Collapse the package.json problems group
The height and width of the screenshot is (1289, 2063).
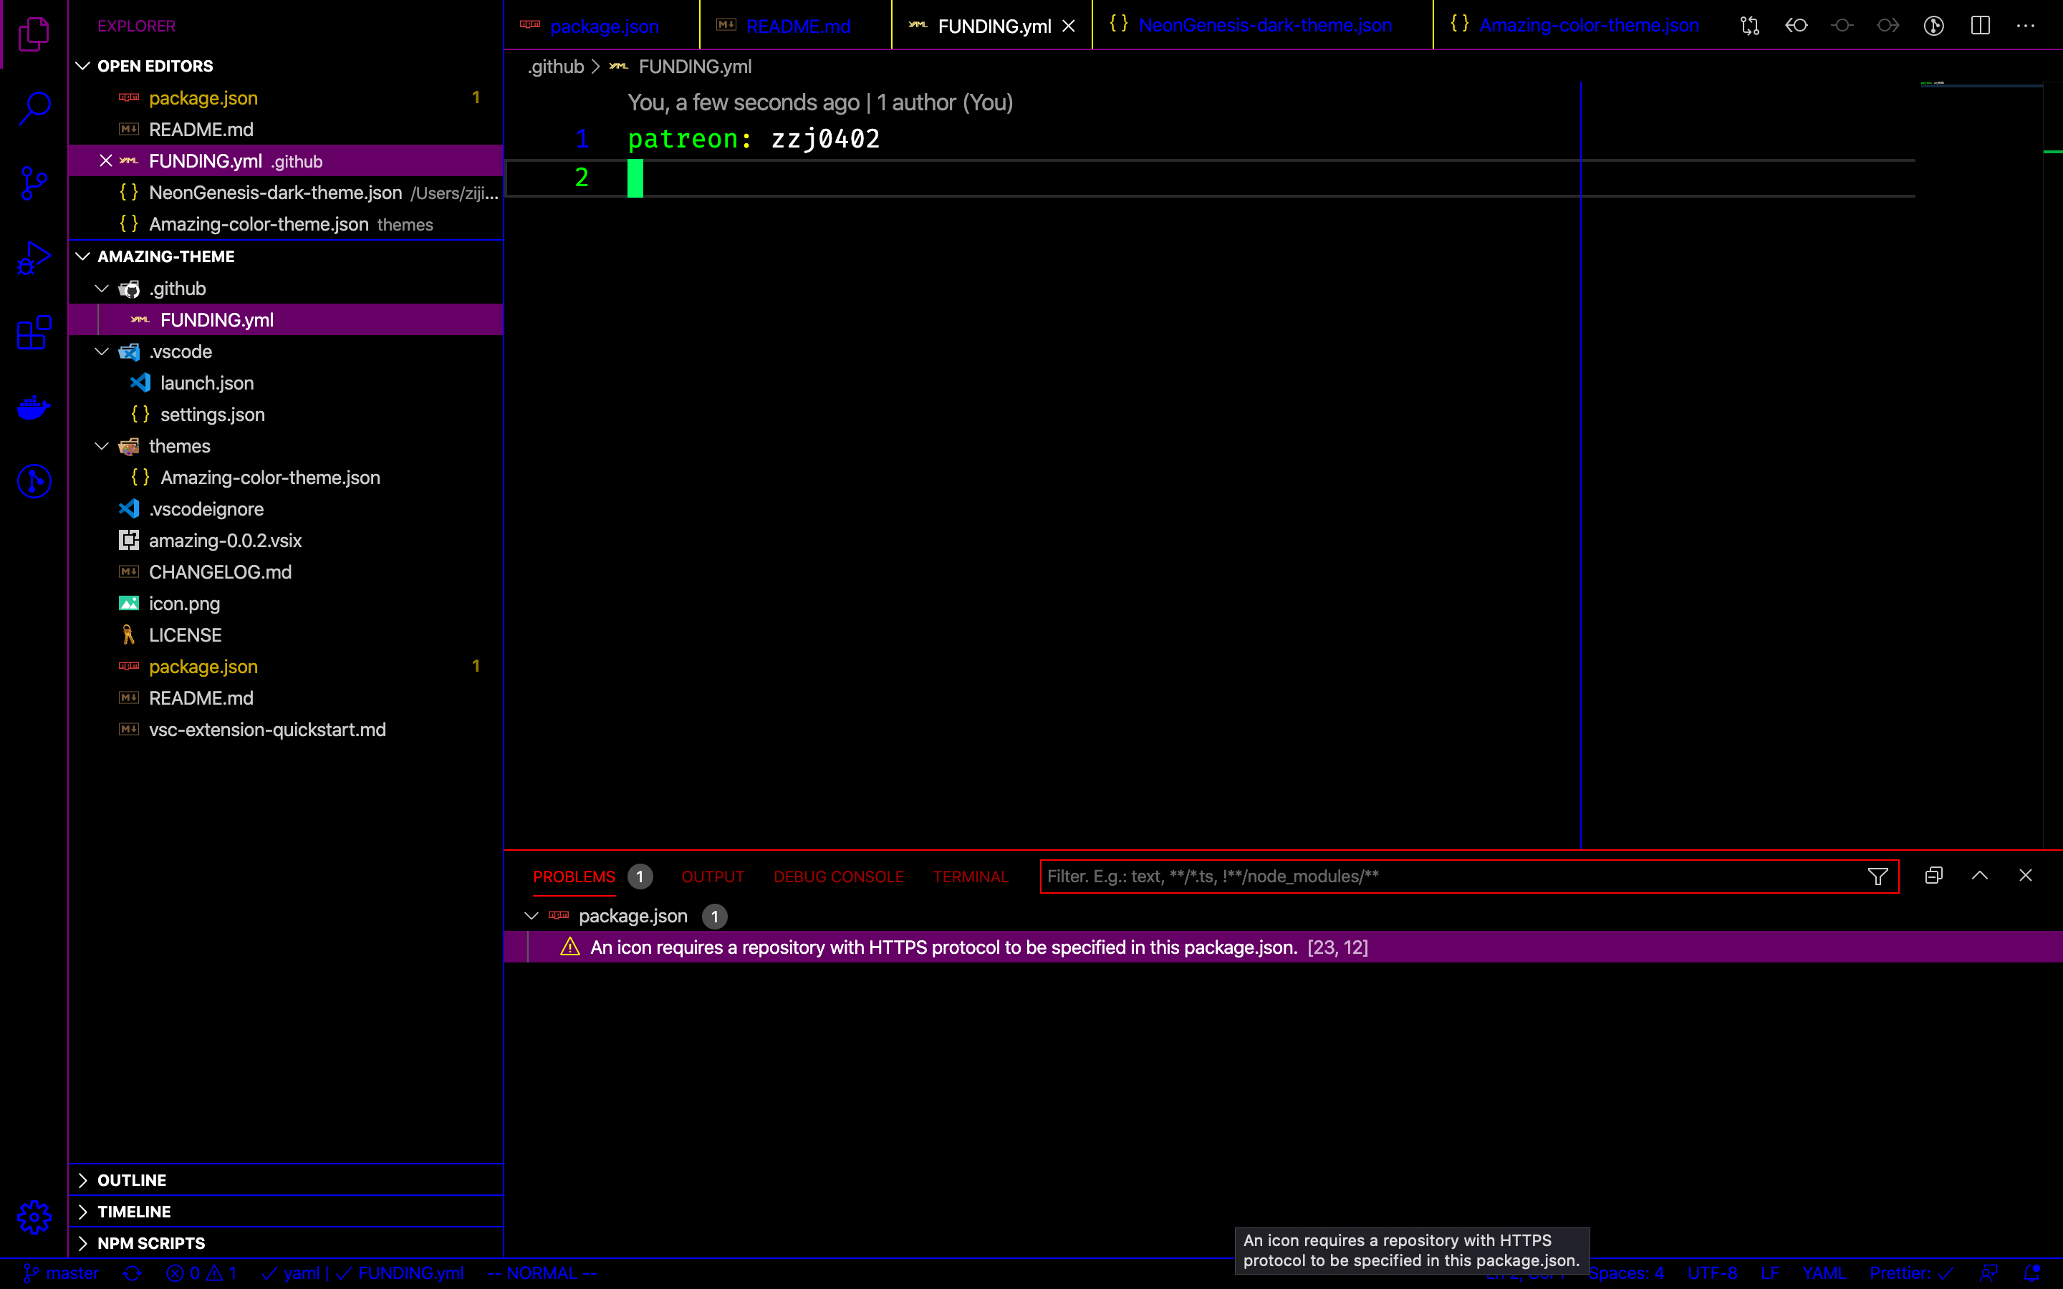[x=531, y=916]
